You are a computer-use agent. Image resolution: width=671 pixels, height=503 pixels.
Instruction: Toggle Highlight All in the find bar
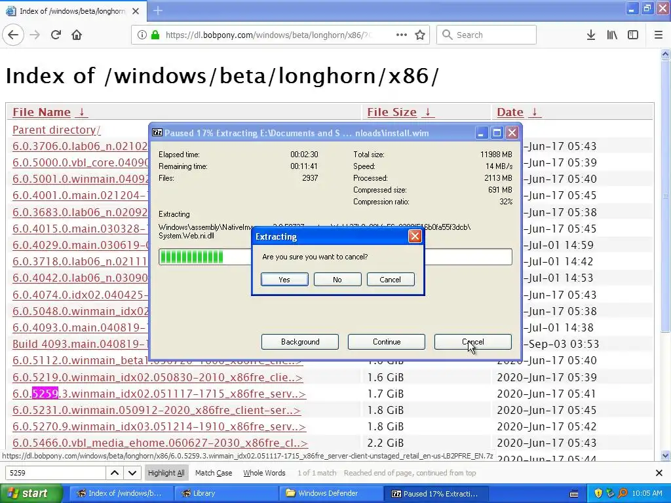click(166, 473)
